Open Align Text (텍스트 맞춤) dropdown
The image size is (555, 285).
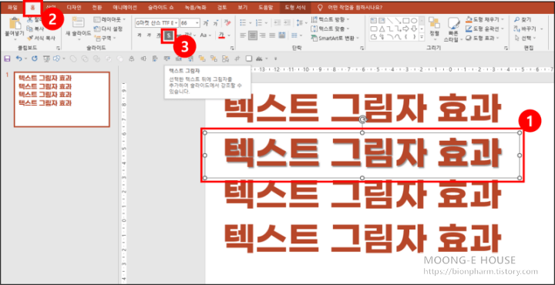coord(331,28)
